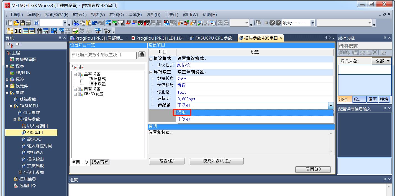Select 以太网端口 in navigation tree
Screen dimensions: 395x196
click(37, 126)
